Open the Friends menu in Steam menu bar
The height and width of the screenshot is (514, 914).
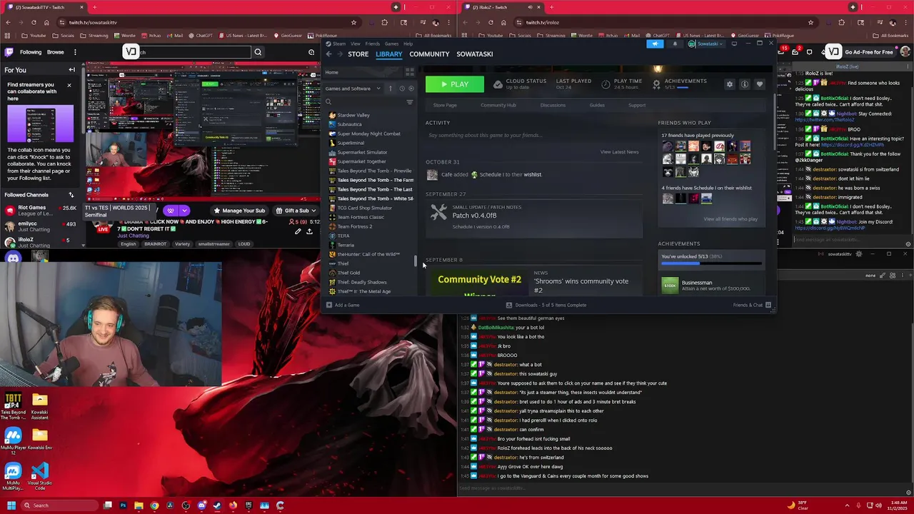point(372,44)
